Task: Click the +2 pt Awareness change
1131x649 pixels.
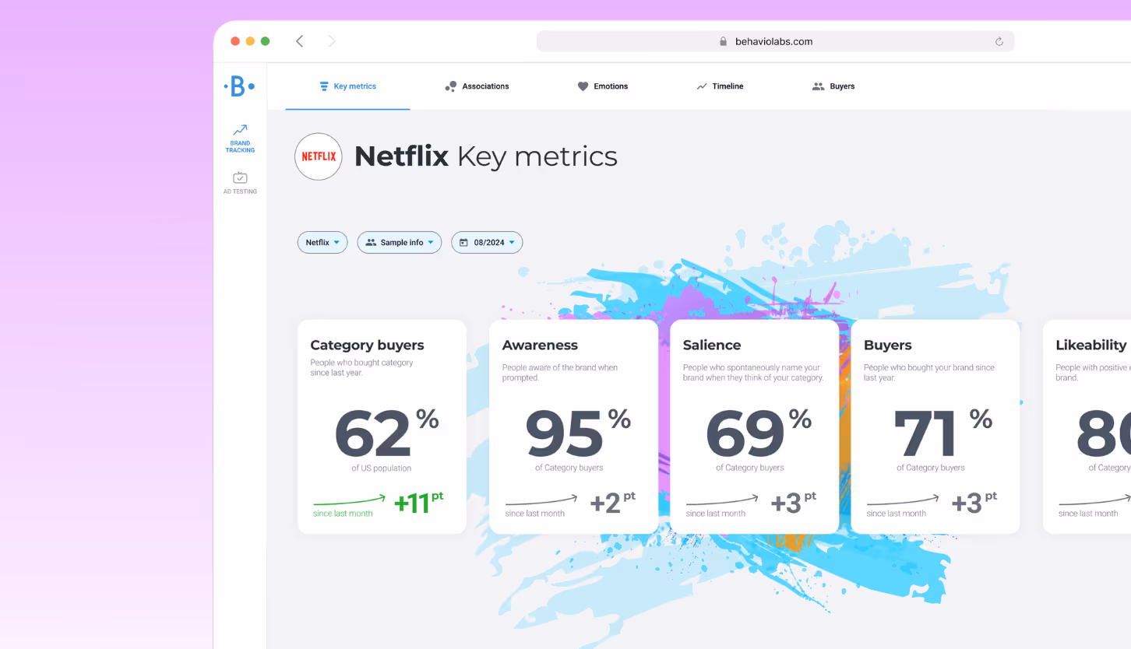Action: click(612, 503)
